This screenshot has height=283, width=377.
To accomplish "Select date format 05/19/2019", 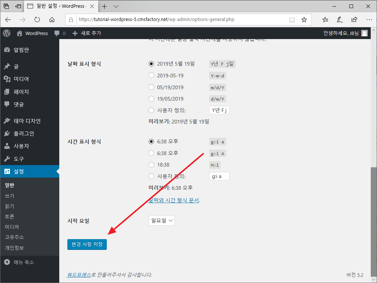I will pos(151,87).
